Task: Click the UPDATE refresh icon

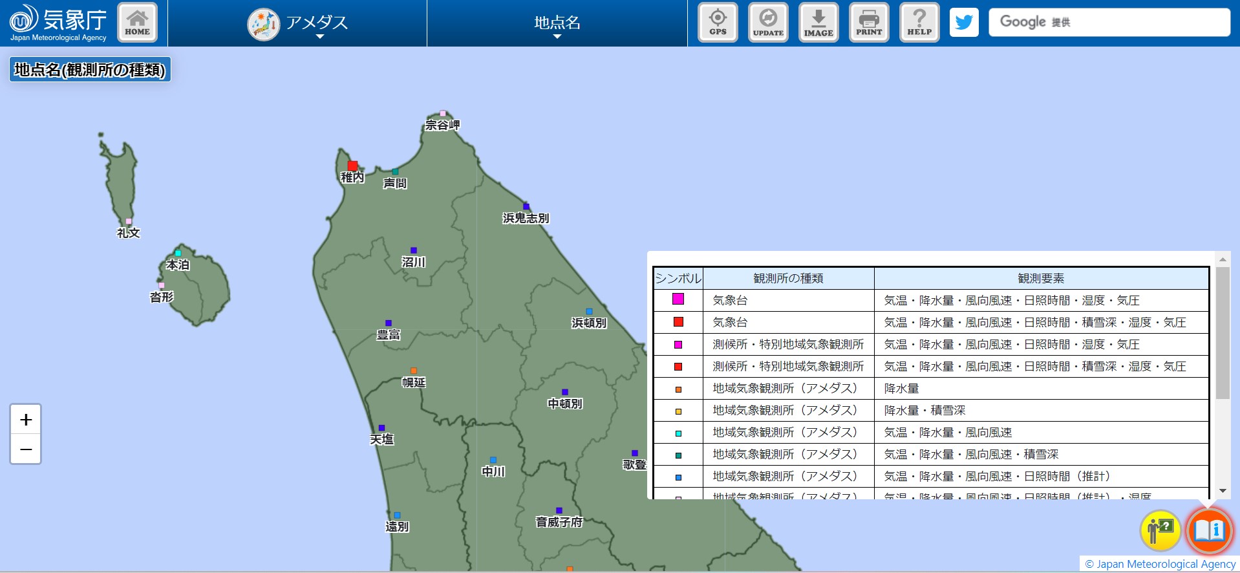Action: [768, 23]
